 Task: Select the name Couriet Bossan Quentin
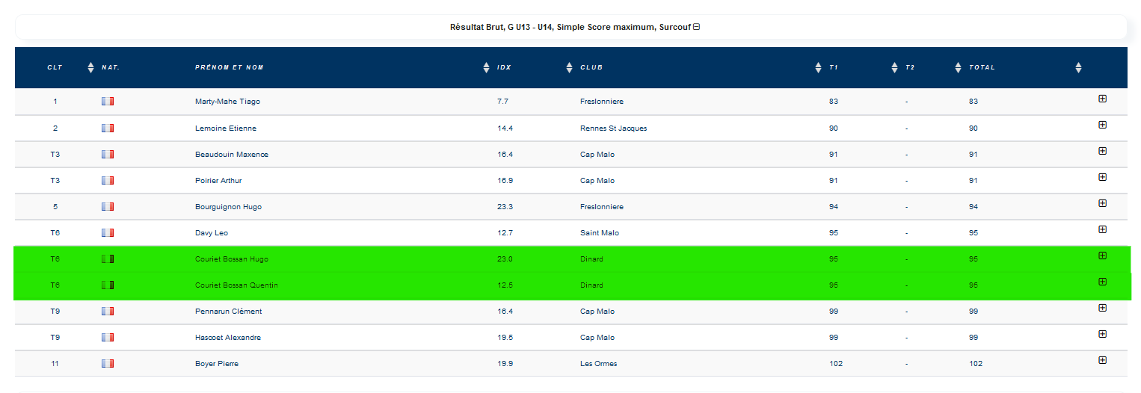click(x=236, y=285)
